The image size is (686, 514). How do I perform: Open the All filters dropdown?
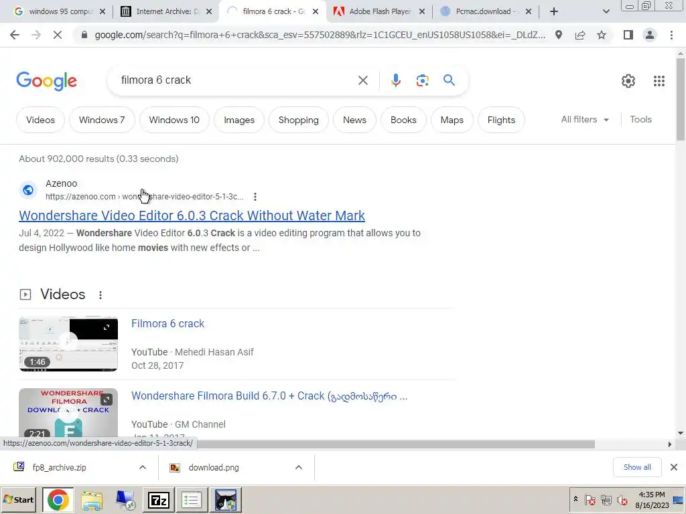[x=585, y=120]
